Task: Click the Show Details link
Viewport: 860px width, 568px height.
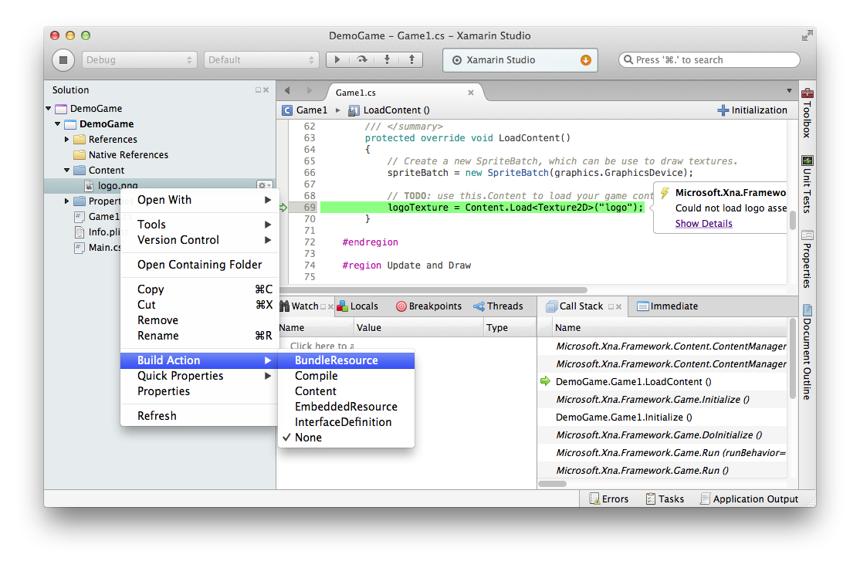Action: pos(704,224)
